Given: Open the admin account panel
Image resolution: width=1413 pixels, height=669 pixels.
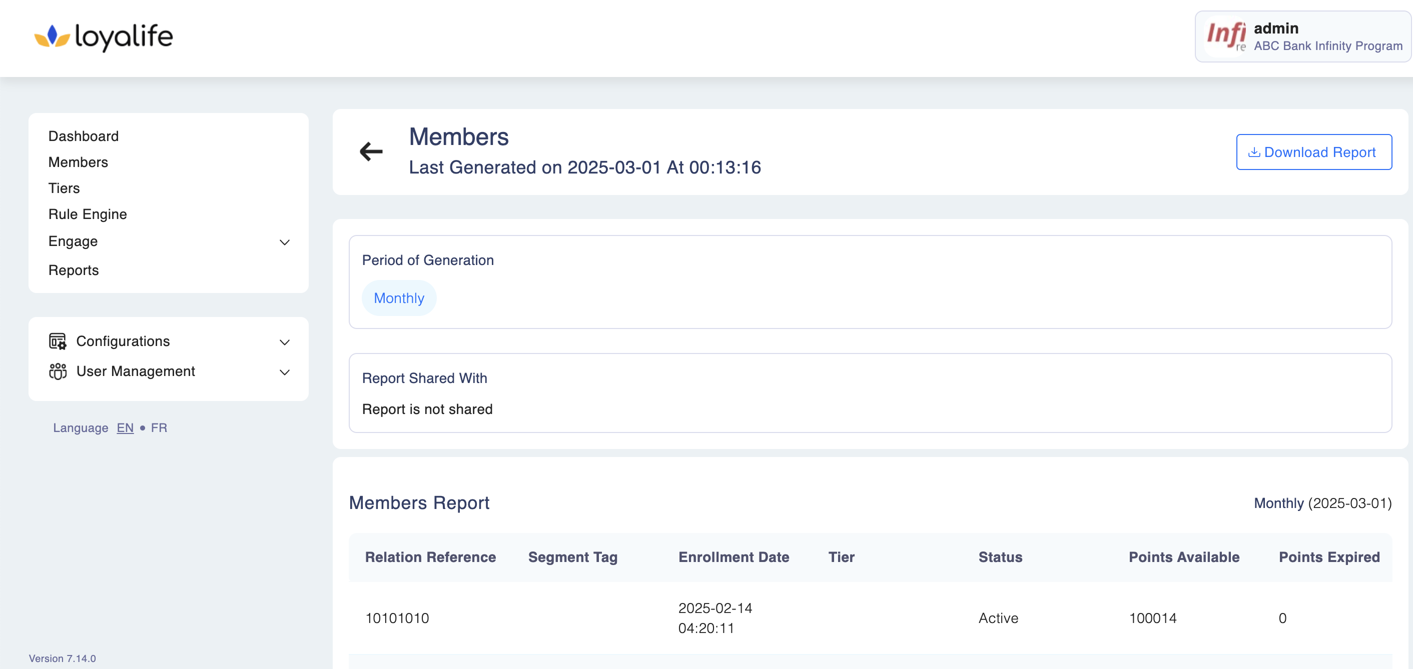Looking at the screenshot, I should point(1303,36).
